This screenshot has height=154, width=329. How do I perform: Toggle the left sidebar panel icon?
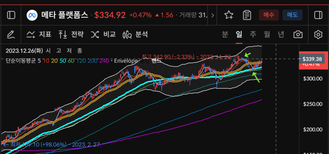click(11, 15)
